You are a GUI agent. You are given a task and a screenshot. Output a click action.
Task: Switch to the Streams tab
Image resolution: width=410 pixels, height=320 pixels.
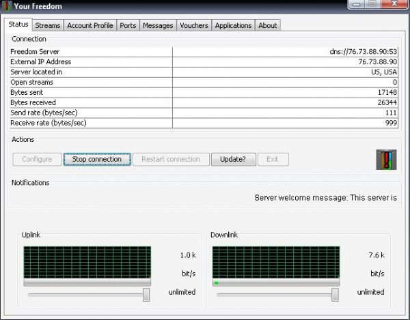click(x=48, y=25)
